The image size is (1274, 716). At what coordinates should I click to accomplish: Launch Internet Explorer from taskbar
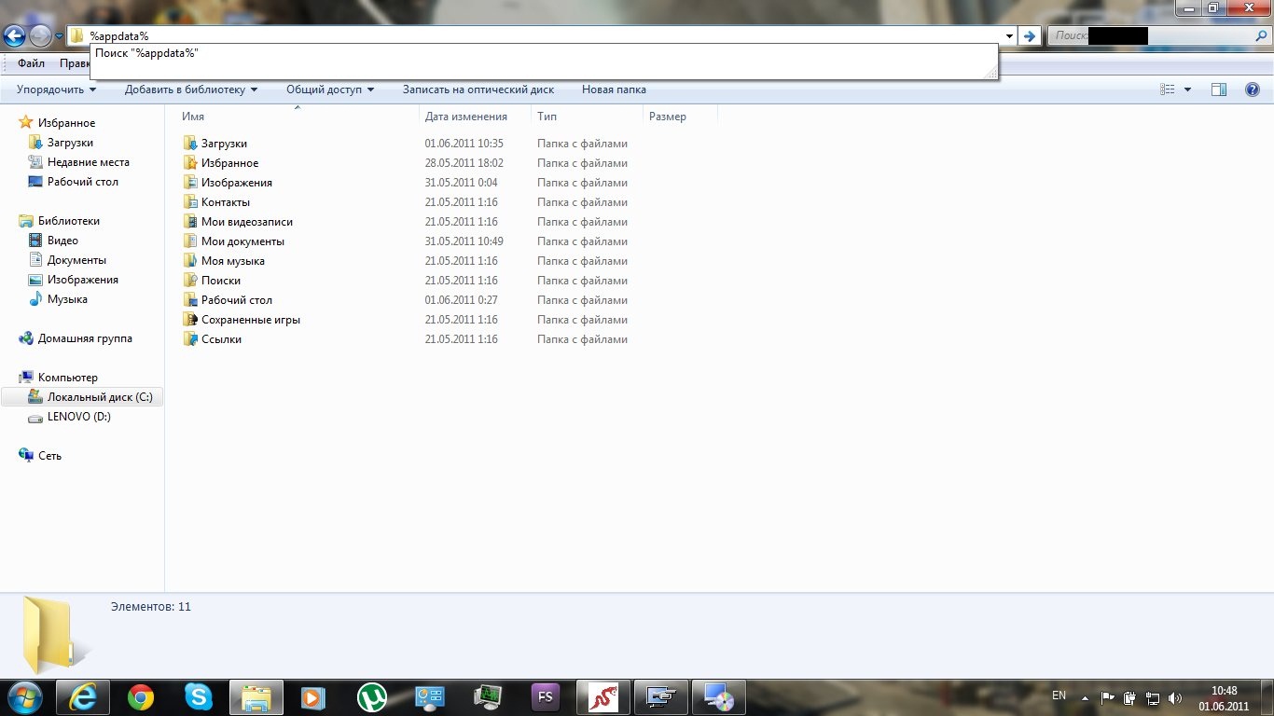tap(83, 697)
